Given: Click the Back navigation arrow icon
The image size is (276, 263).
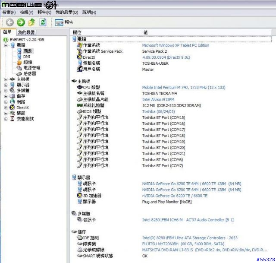Looking at the screenshot, I should [9, 22].
